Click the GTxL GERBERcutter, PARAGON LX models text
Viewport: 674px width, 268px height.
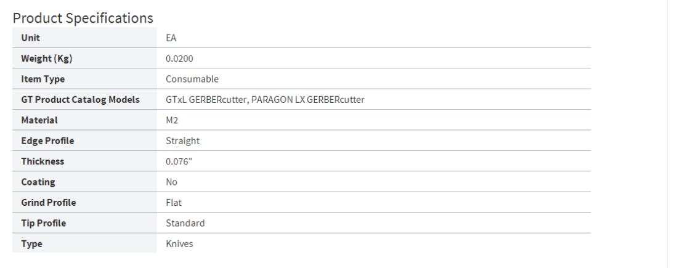pyautogui.click(x=265, y=99)
